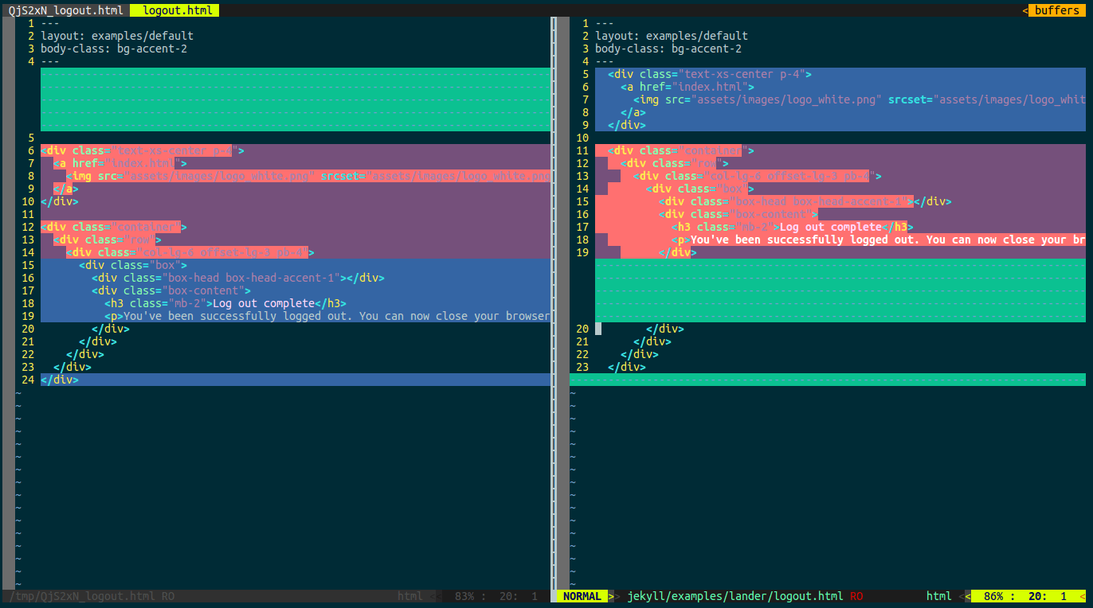Screen dimensions: 1093x608
Task: Select the html filetype indicator on right statusline
Action: pos(938,595)
